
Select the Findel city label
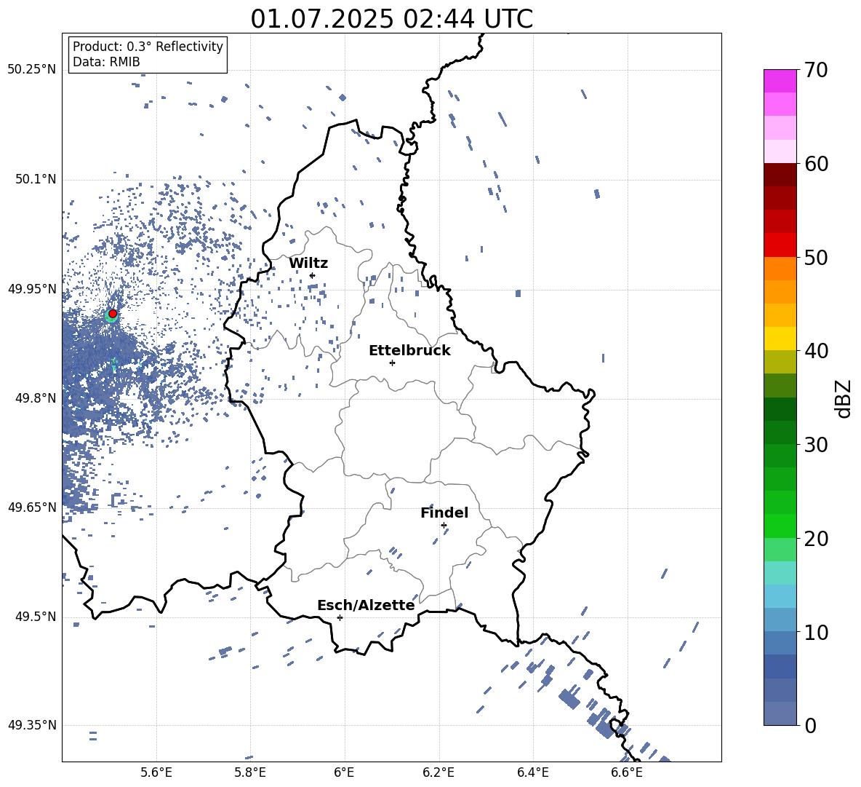[444, 513]
